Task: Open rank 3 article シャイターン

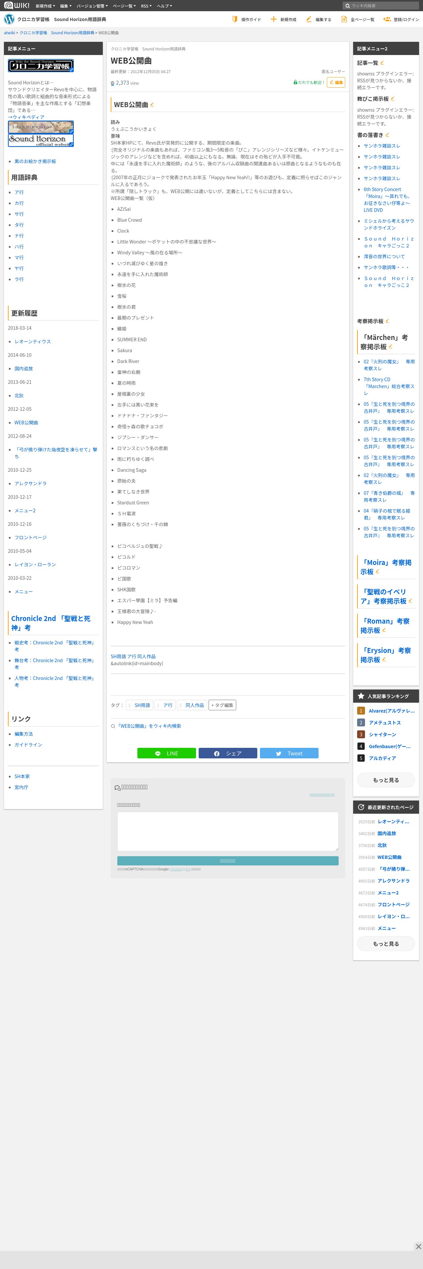Action: pyautogui.click(x=382, y=735)
